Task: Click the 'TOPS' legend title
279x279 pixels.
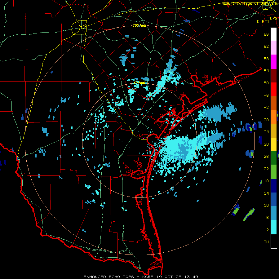Action: point(272,18)
